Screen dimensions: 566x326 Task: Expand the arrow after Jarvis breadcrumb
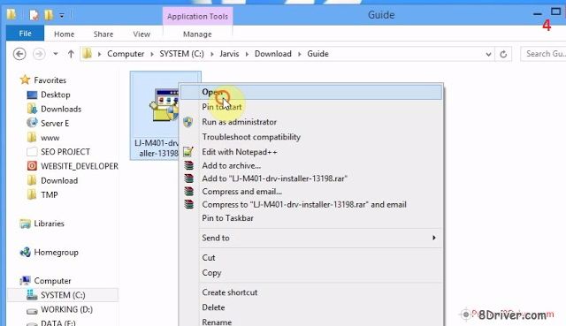click(247, 54)
